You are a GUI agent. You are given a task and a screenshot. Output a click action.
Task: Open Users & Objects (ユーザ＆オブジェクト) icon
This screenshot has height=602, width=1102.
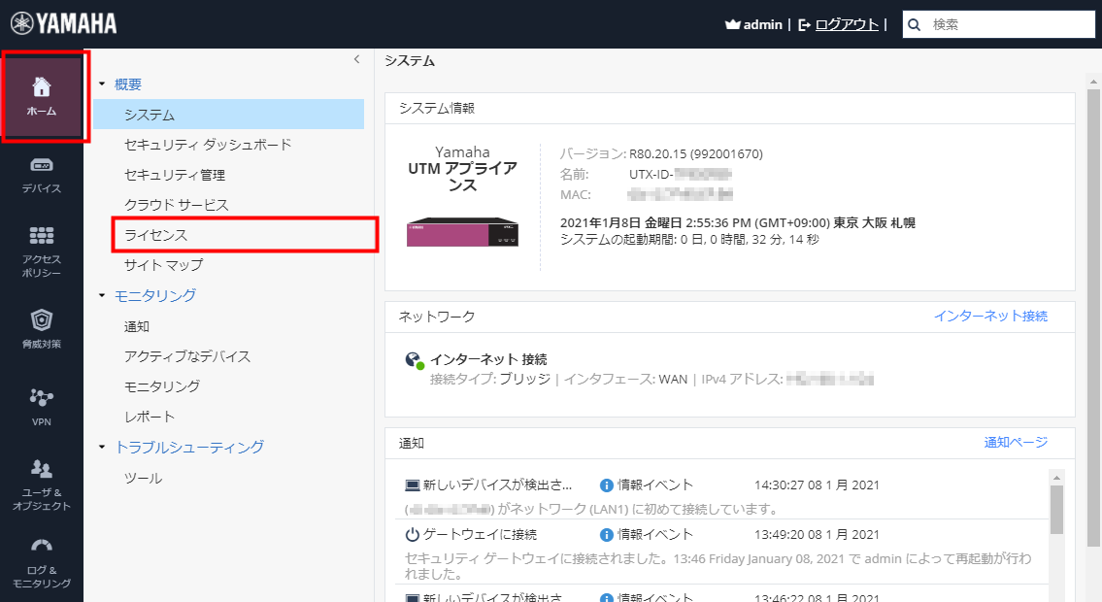point(42,484)
